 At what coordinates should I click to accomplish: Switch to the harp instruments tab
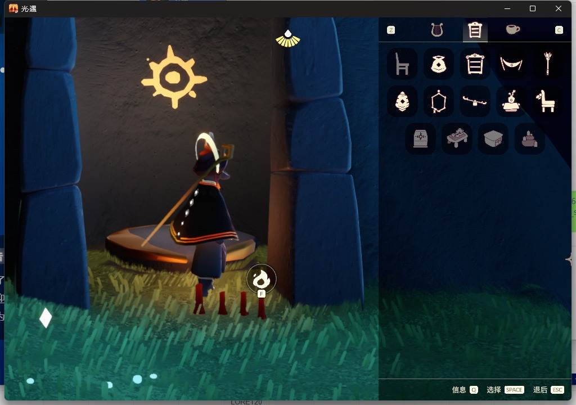point(437,30)
